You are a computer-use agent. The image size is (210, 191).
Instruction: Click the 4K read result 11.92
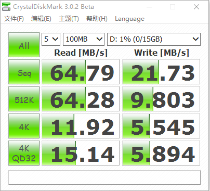[x=81, y=126]
